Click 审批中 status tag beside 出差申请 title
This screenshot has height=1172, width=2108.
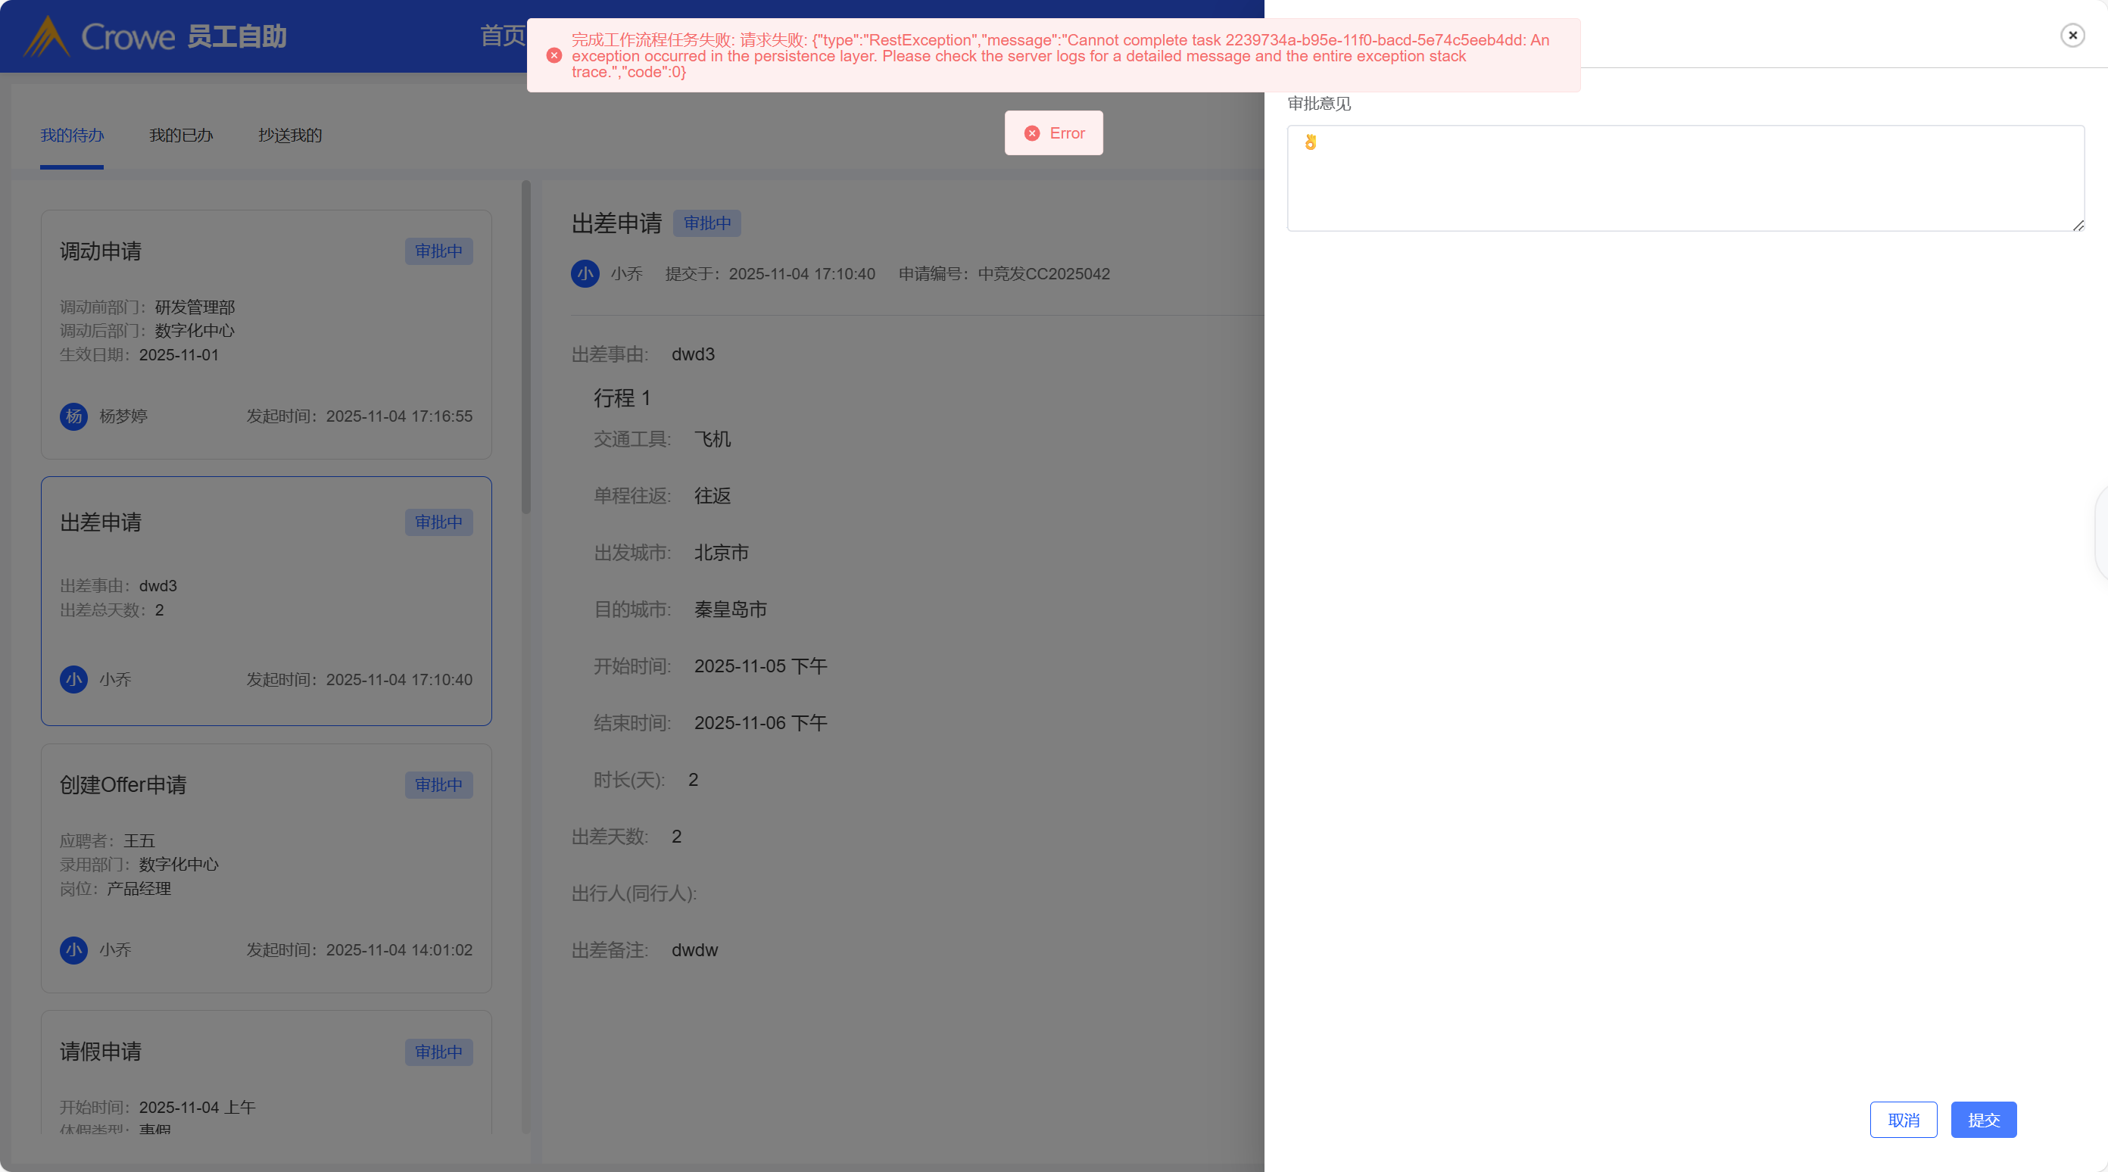tap(707, 223)
